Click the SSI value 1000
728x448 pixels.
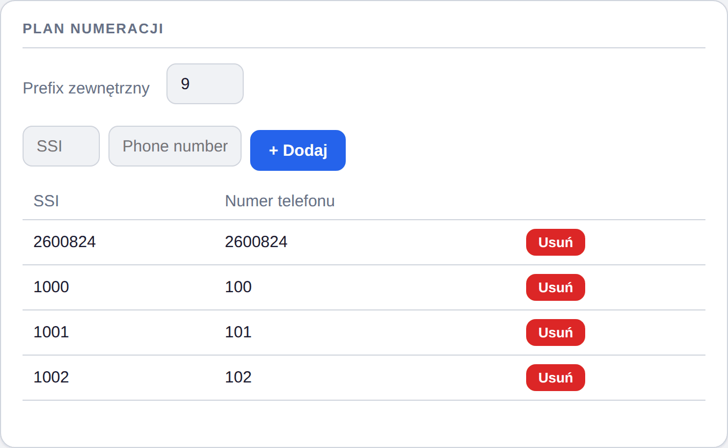click(x=51, y=287)
